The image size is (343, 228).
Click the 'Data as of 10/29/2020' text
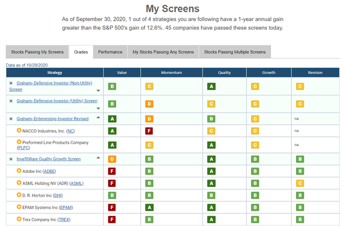click(27, 65)
